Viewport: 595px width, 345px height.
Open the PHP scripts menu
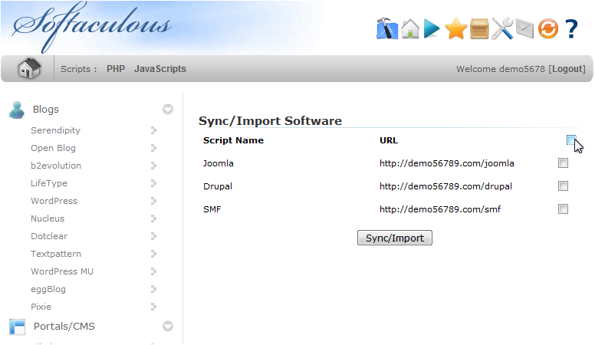pos(116,69)
